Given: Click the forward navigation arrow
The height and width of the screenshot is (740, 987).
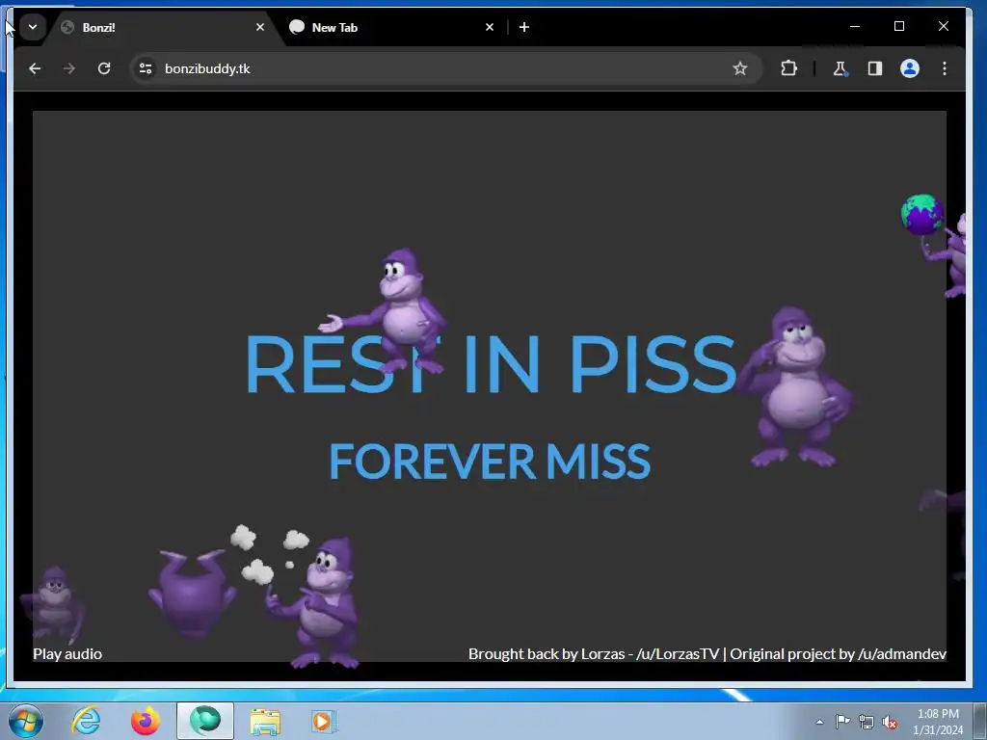Looking at the screenshot, I should [69, 68].
